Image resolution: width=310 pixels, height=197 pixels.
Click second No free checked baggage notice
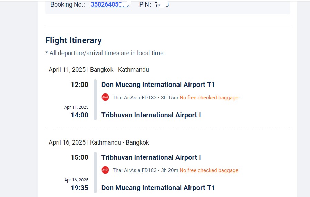209,170
